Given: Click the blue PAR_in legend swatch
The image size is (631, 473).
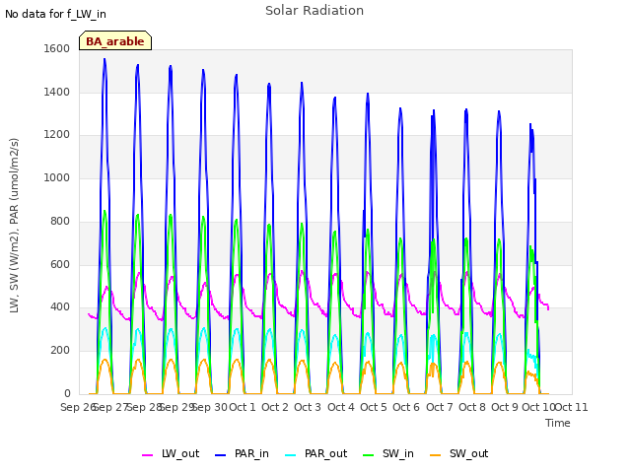Looking at the screenshot, I should pos(221,455).
